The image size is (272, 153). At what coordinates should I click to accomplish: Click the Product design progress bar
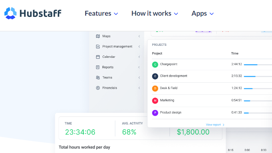click(x=258, y=113)
